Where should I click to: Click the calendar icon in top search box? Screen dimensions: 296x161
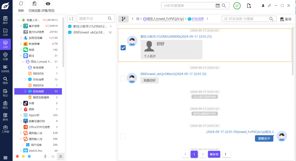[218, 6]
